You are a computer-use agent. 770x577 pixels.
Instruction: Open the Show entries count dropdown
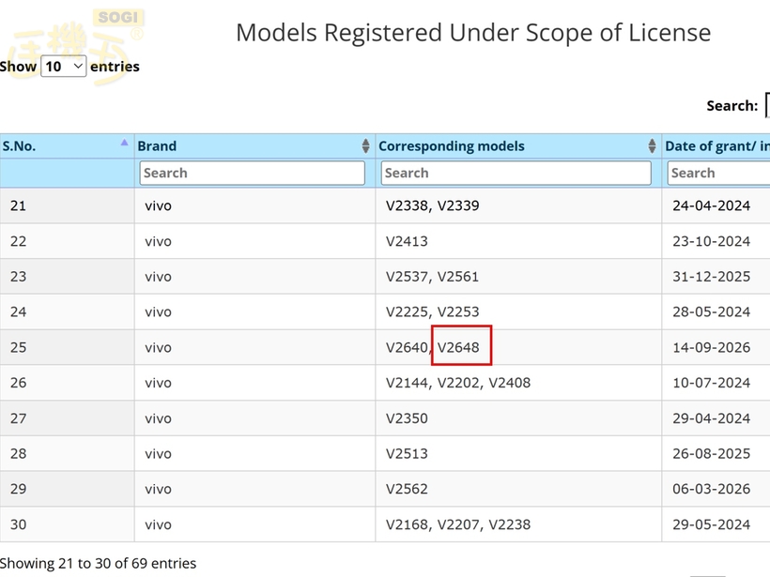63,67
